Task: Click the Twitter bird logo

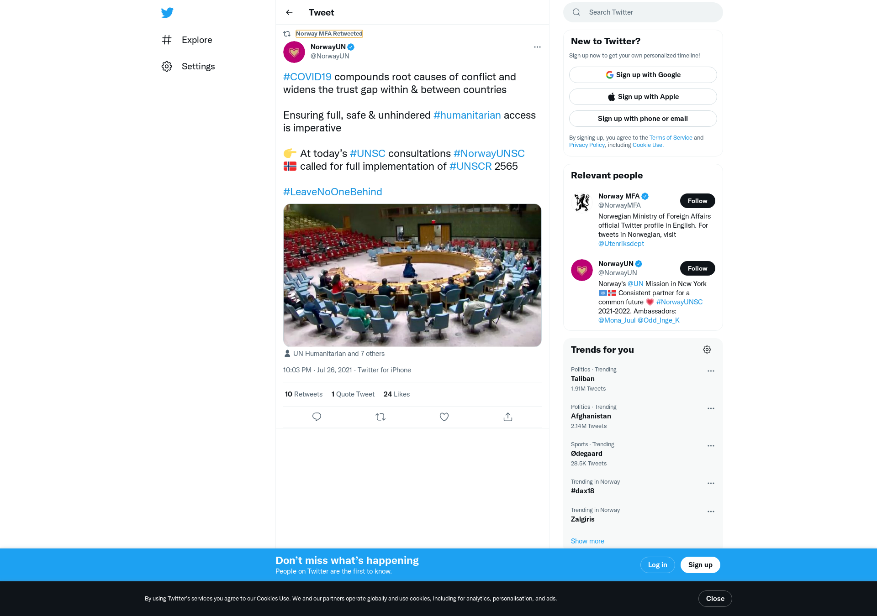Action: tap(167, 12)
